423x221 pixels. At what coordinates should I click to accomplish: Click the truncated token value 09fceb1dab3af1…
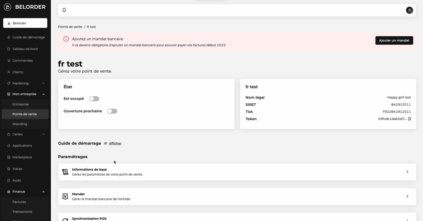392,119
